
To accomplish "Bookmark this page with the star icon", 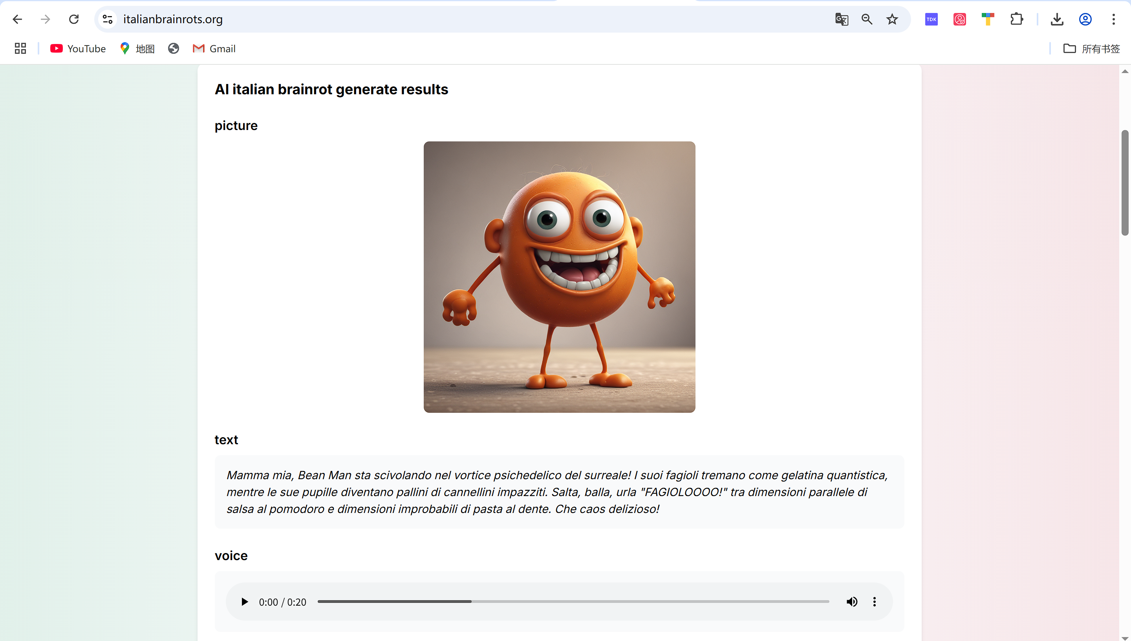I will tap(892, 19).
